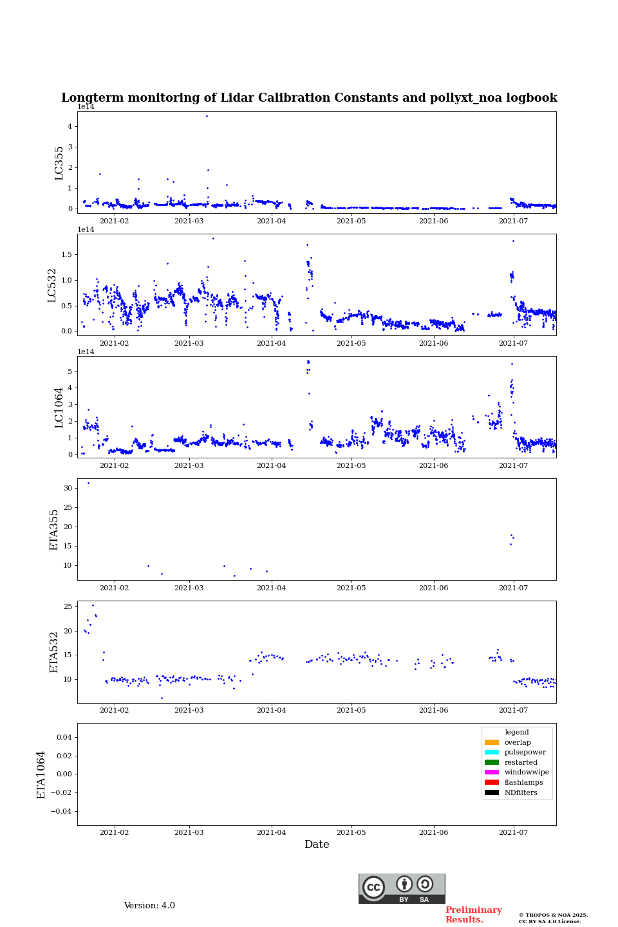Click the 'legend' title in legend box
This screenshot has width=618, height=927.
pos(517,732)
